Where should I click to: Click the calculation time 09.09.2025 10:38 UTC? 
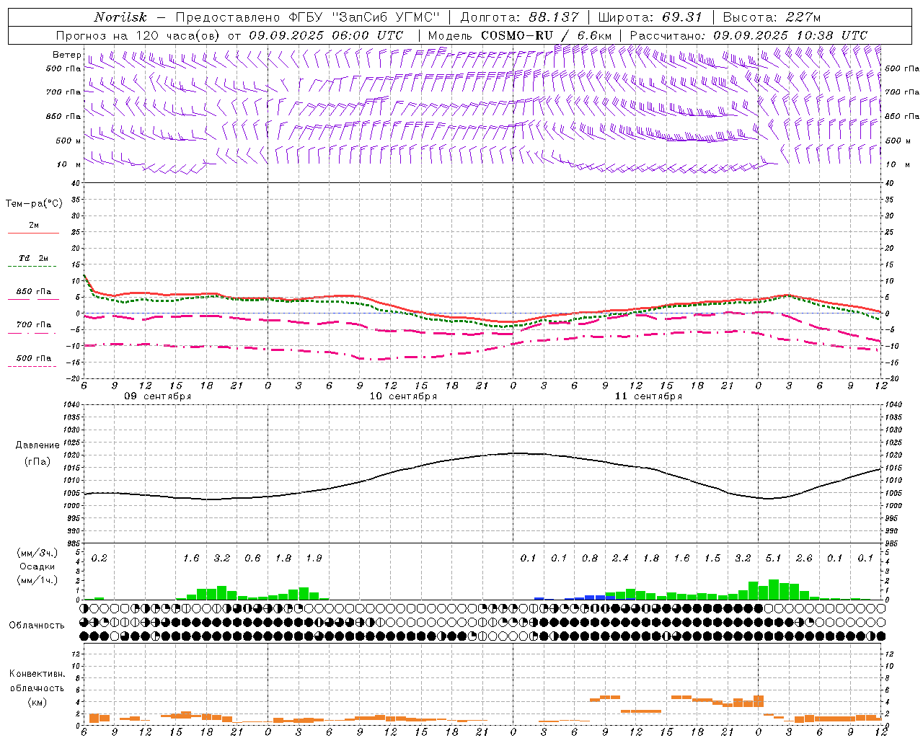790,35
